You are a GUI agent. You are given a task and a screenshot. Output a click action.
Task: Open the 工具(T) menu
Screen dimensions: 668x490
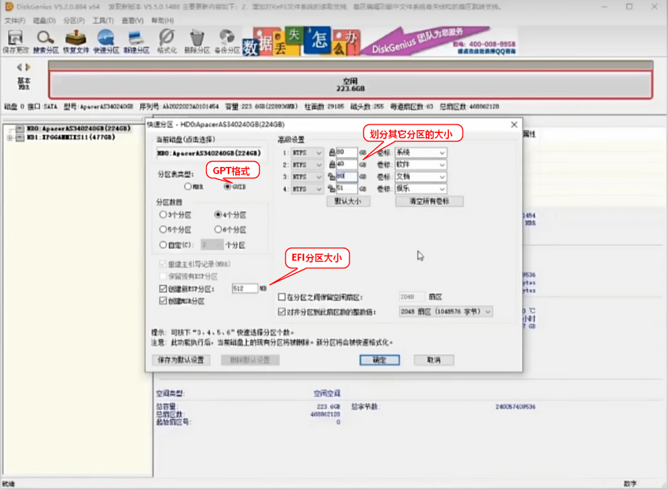(x=103, y=20)
